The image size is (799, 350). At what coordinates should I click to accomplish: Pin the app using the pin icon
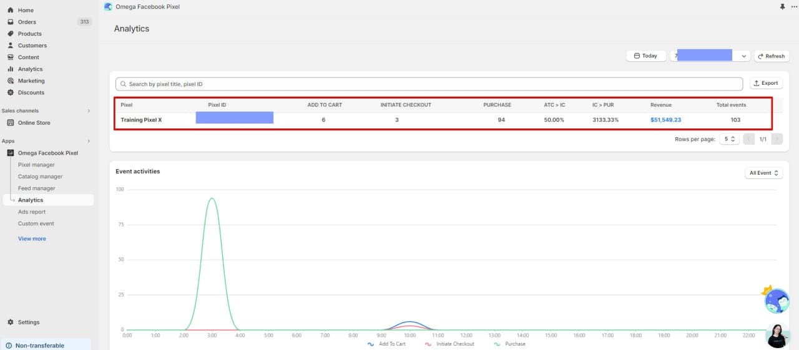tap(782, 6)
